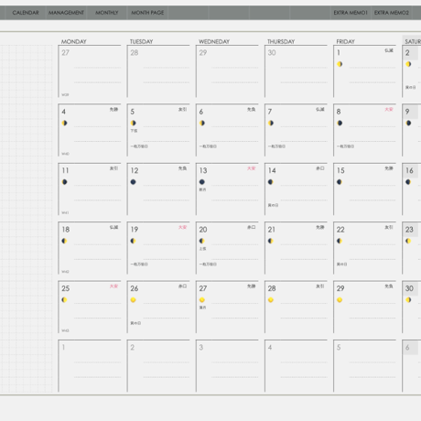Viewport: 421px width, 421px height.
Task: Open the EXTRA MEMO1 tab
Action: coord(351,13)
